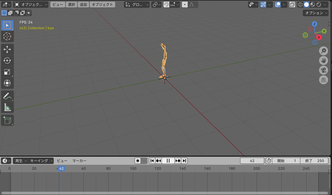Toggle the snap magnet icon
This screenshot has height=195, width=332.
167,4
